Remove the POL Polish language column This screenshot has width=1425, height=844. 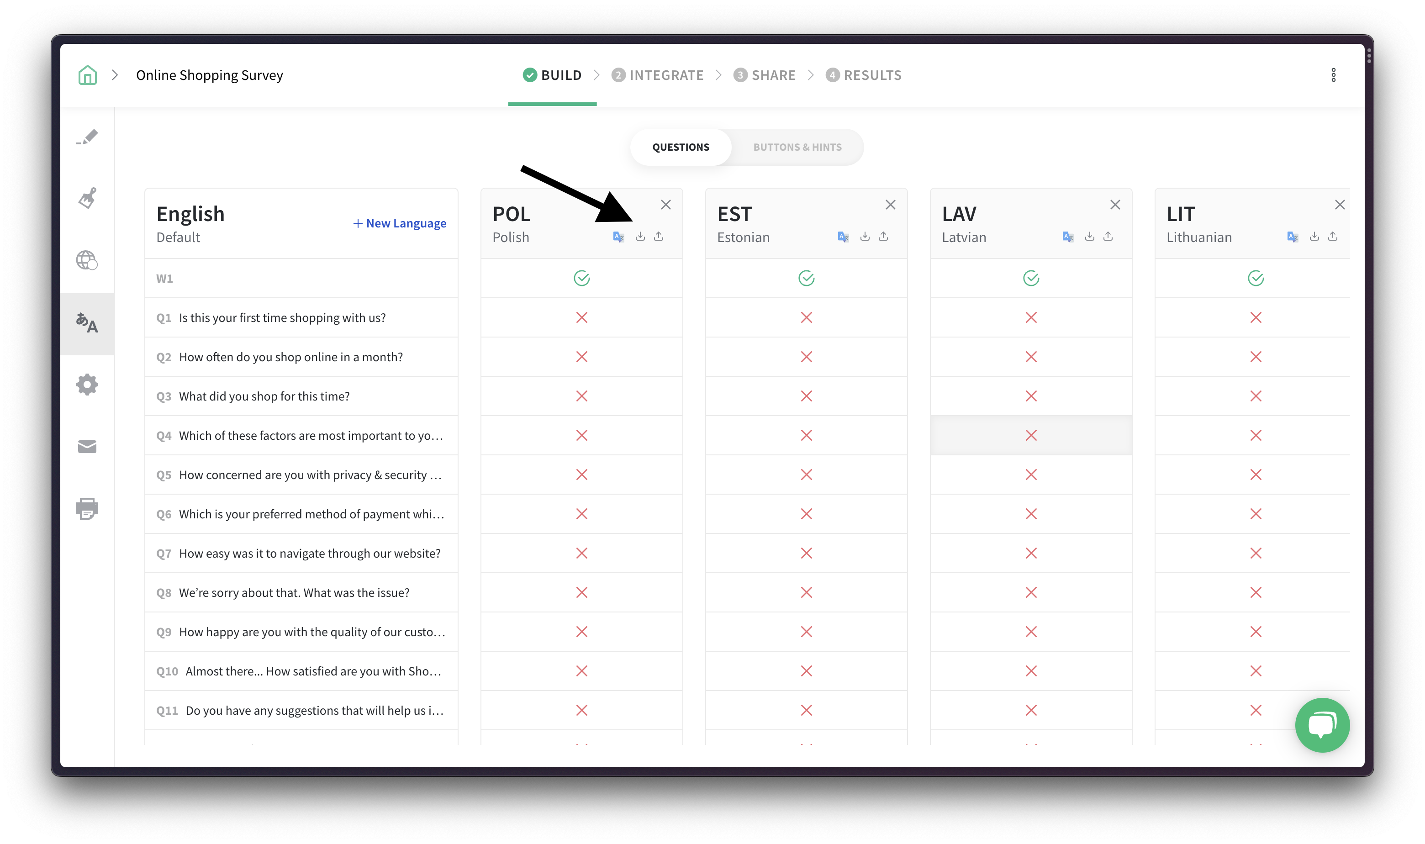coord(666,205)
